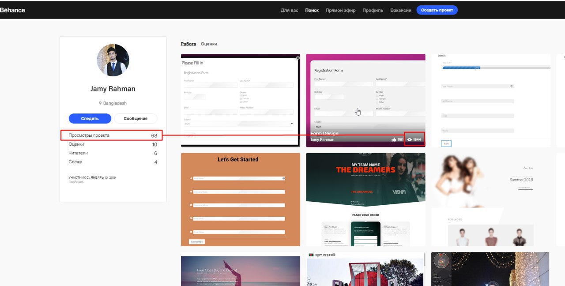Click the Оценки stat in the sidebar
Image resolution: width=565 pixels, height=286 pixels.
(x=113, y=144)
